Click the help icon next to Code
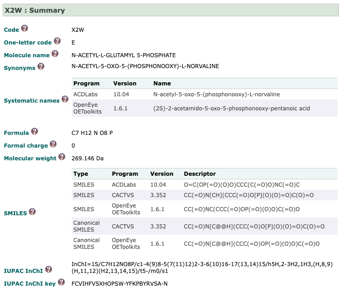This screenshot has width=343, height=292. [x=25, y=29]
